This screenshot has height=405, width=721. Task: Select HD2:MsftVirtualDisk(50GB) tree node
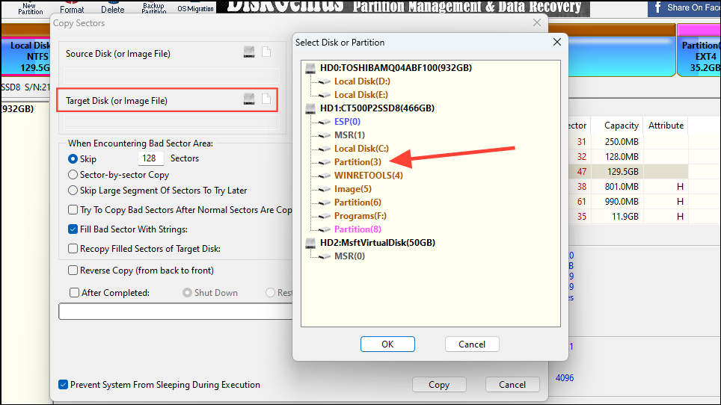coord(378,243)
